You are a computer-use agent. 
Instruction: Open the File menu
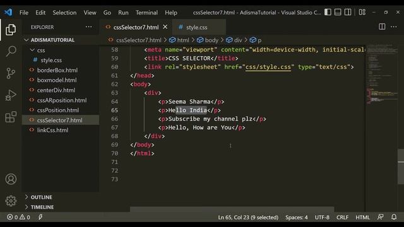pyautogui.click(x=24, y=13)
